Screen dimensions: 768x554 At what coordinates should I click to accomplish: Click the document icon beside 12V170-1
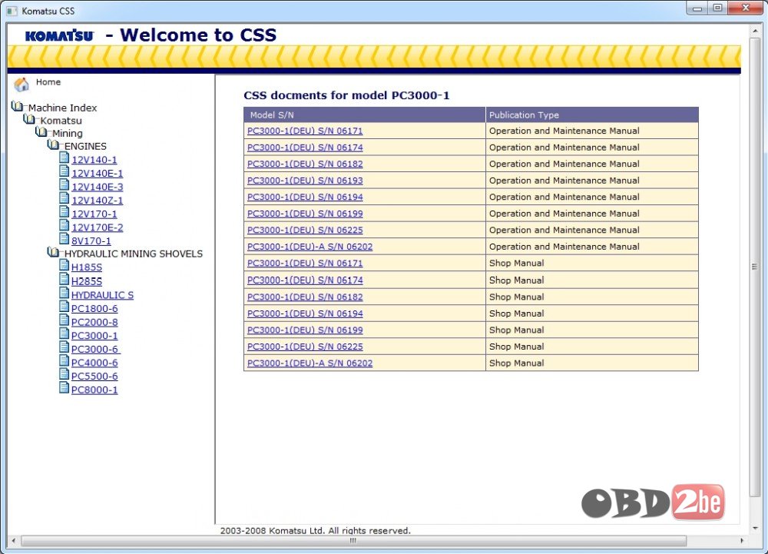65,212
